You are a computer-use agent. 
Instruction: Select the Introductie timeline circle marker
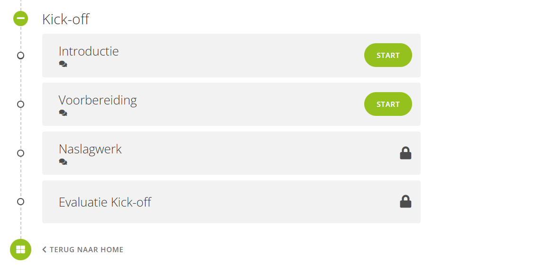20,55
